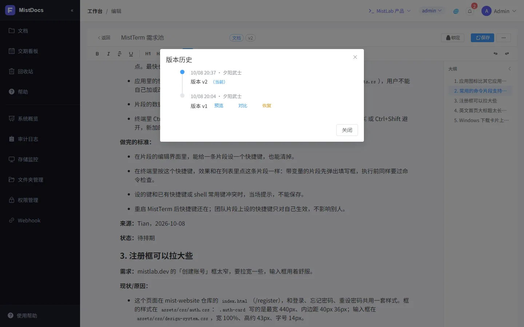
Task: Click the v2 version tag
Action: [250, 38]
